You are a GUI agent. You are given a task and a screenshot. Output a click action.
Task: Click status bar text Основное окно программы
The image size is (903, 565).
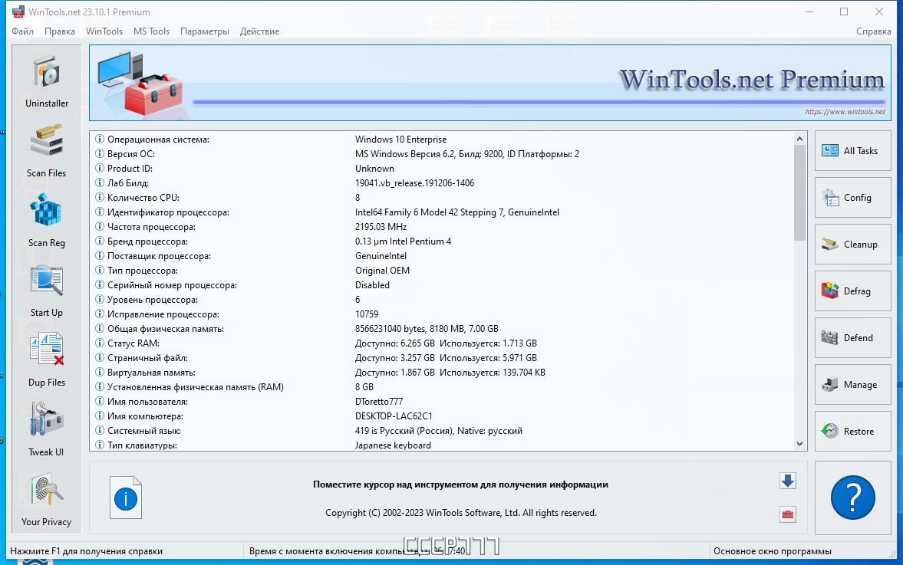[773, 550]
